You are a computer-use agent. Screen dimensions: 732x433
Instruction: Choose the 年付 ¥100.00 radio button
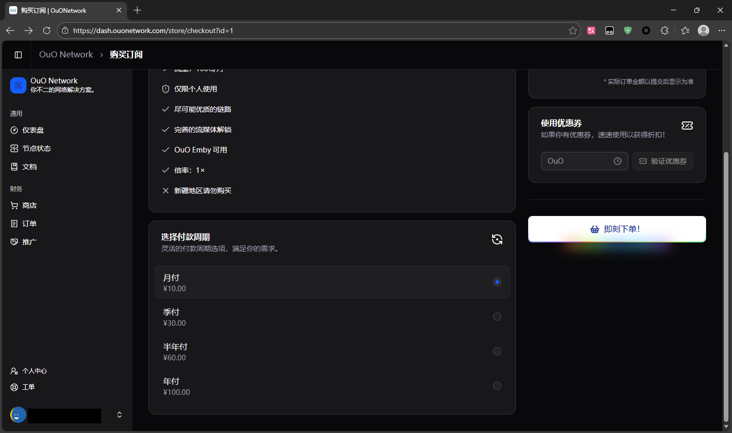[x=497, y=386]
